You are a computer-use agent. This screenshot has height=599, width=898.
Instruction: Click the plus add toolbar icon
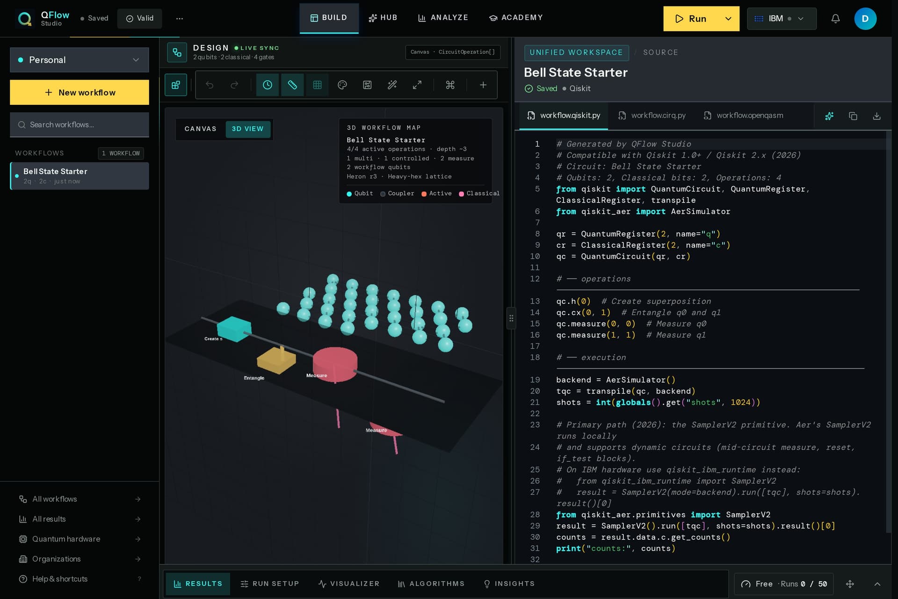pyautogui.click(x=483, y=85)
